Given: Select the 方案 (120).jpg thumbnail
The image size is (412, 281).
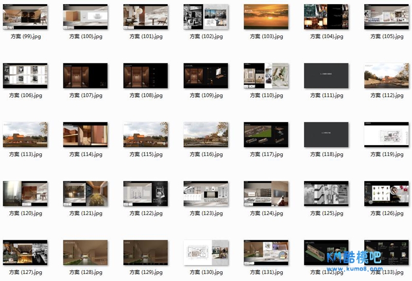Looking at the screenshot, I should (25, 194).
